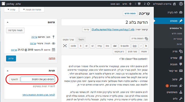Click the envelope contact icon
Screen dimensions: 185x102
[x=181, y=71]
